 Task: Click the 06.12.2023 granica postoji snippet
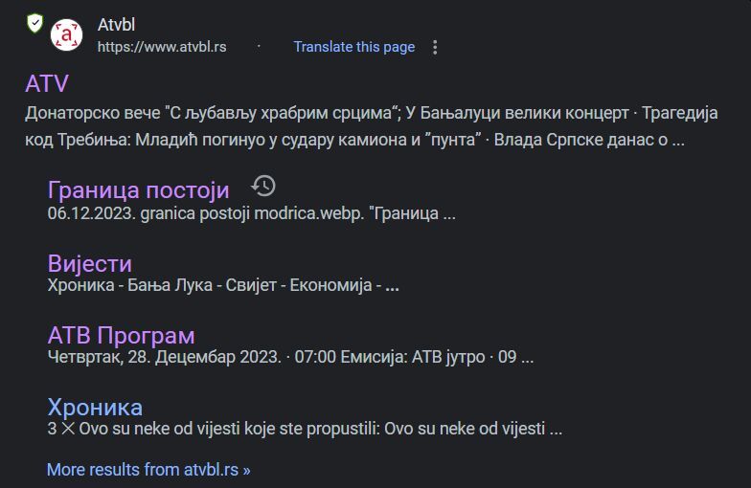[251, 213]
